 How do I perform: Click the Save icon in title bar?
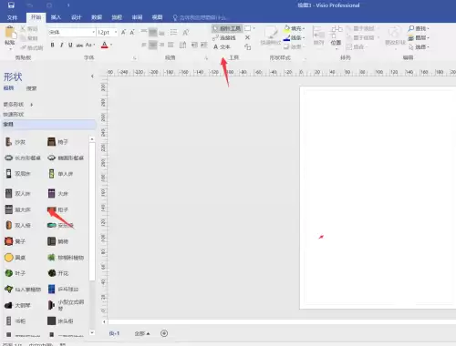[11, 5]
